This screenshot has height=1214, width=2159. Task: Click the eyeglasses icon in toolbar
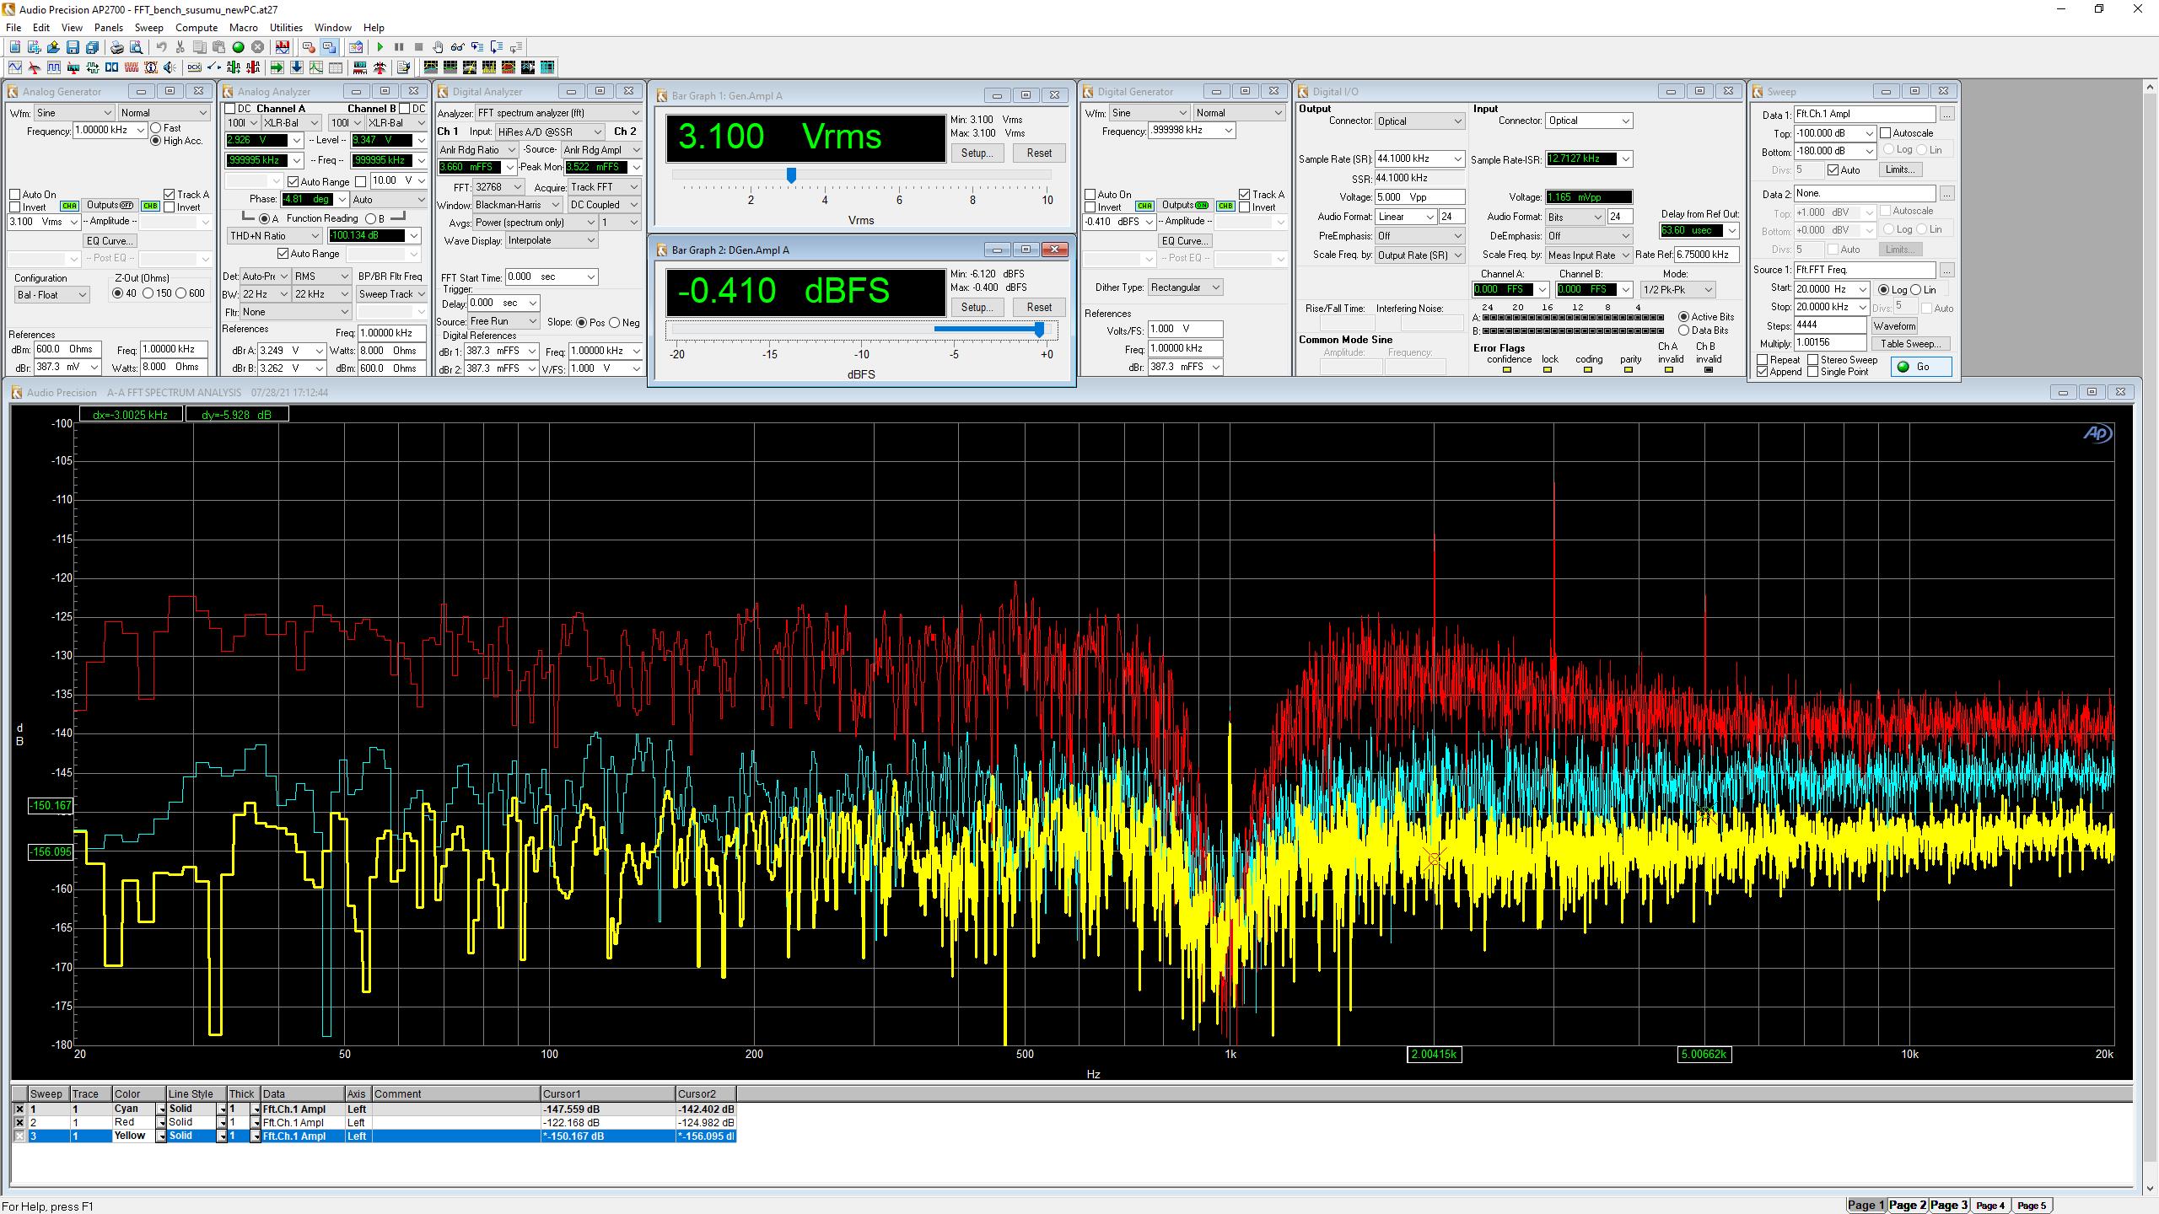tap(458, 47)
